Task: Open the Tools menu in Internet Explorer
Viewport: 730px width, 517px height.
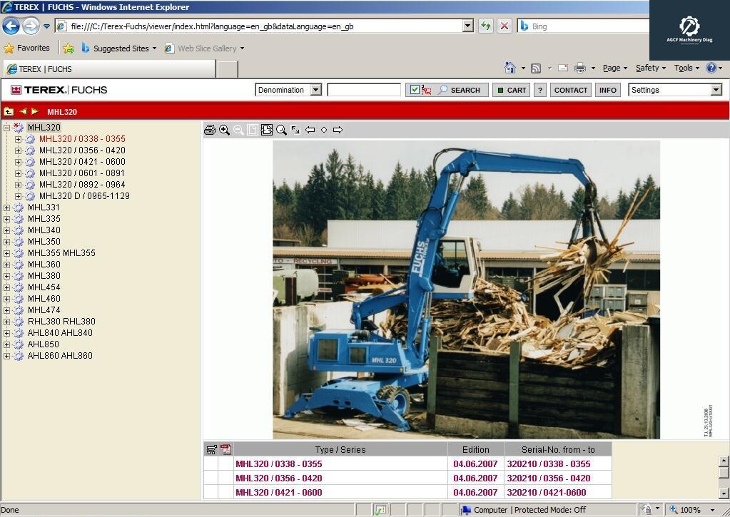Action: click(x=684, y=68)
